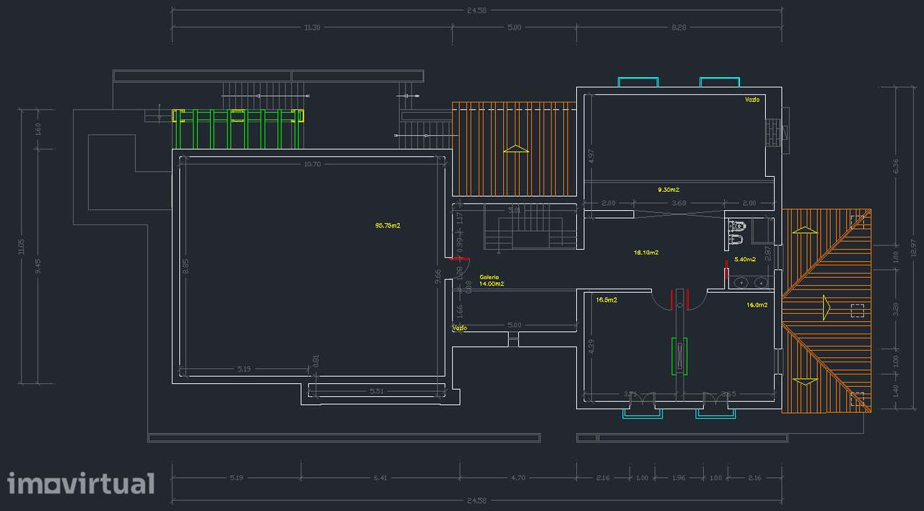Click the green pergola structure
Image resolution: width=924 pixels, height=511 pixels.
tap(237, 128)
